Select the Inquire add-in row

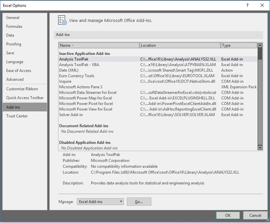click(158, 81)
